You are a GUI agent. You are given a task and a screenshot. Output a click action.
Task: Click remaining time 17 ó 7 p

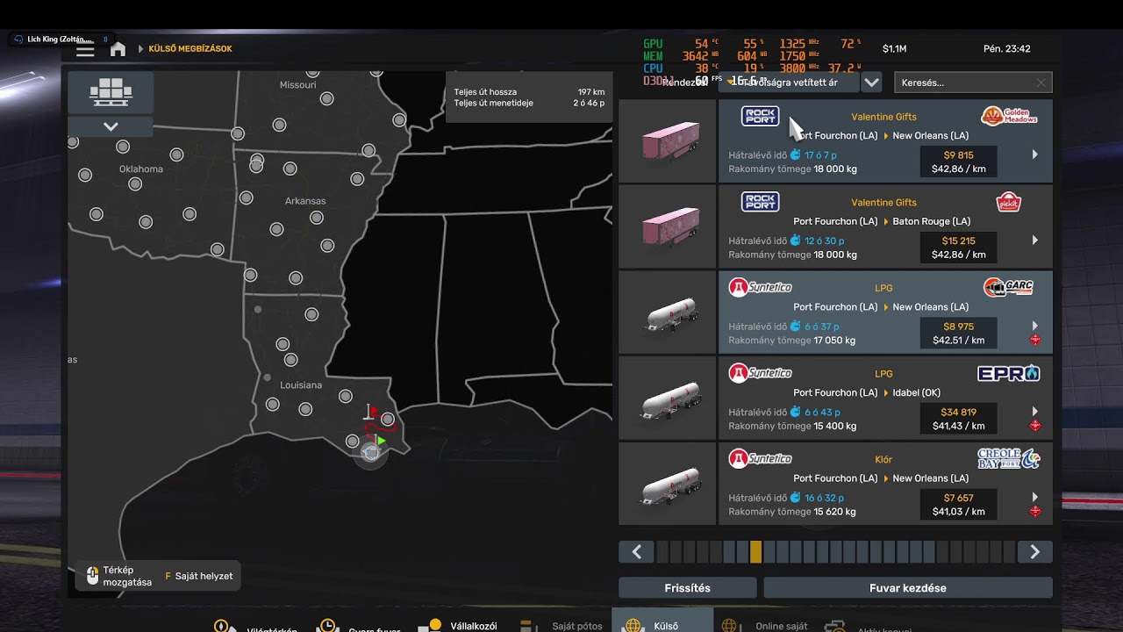821,154
